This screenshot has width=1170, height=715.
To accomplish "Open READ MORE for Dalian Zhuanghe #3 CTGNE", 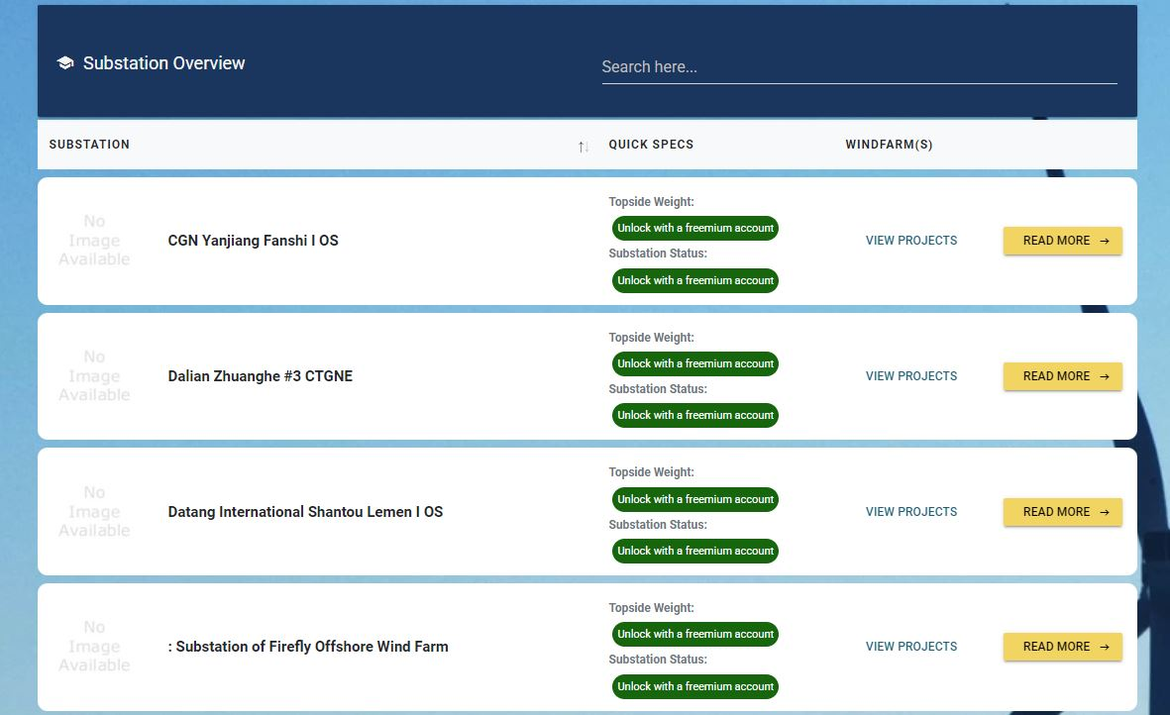I will coord(1062,376).
